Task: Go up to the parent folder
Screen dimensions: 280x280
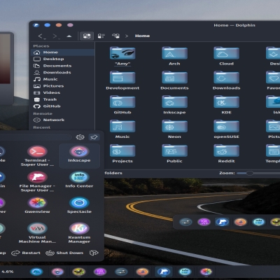Action: click(x=69, y=36)
